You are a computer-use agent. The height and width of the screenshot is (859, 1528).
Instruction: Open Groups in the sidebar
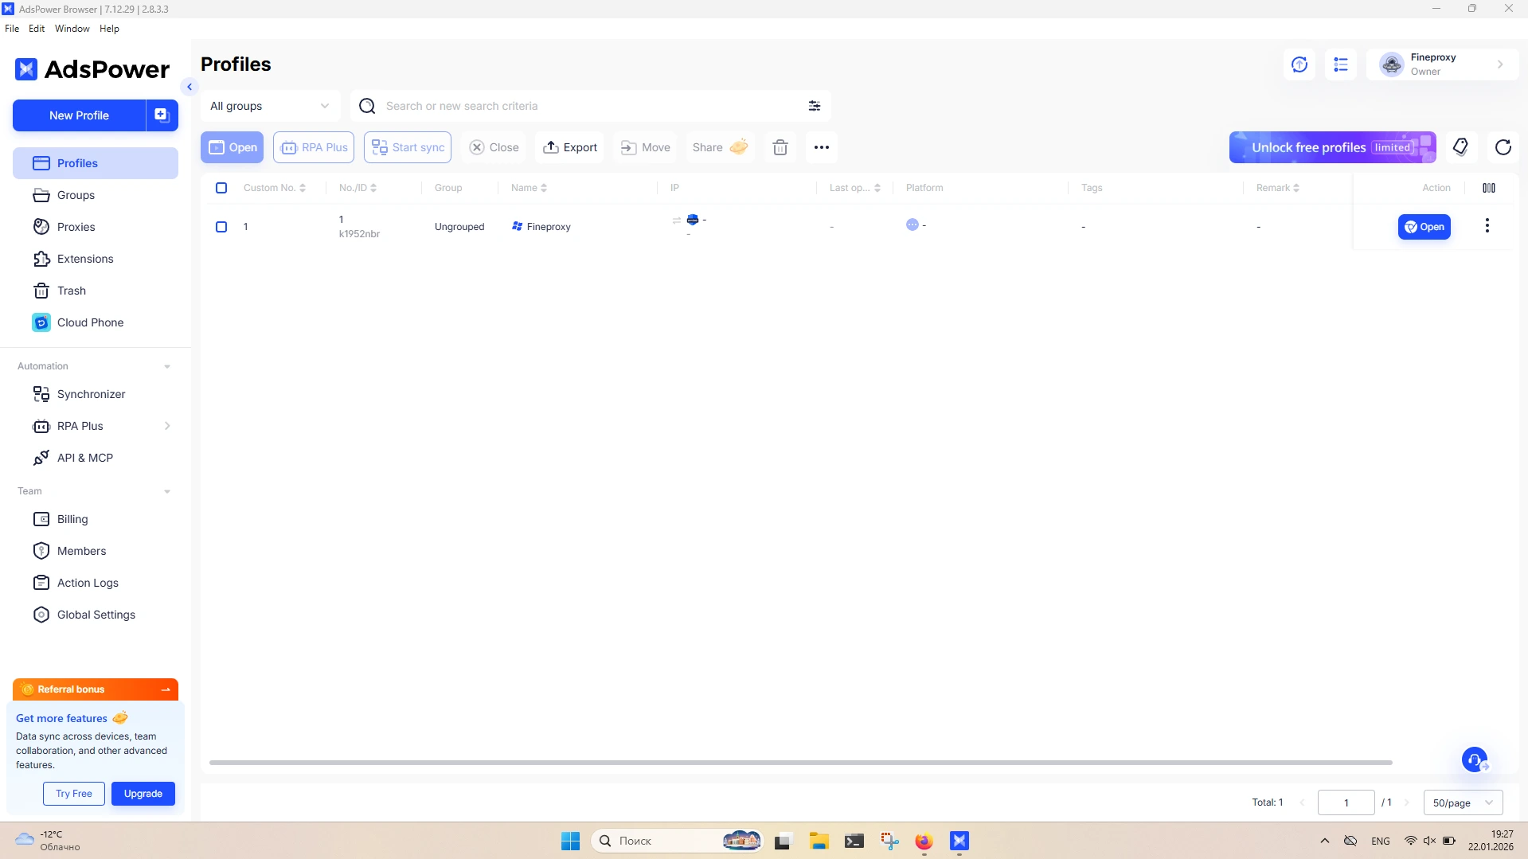(x=96, y=195)
